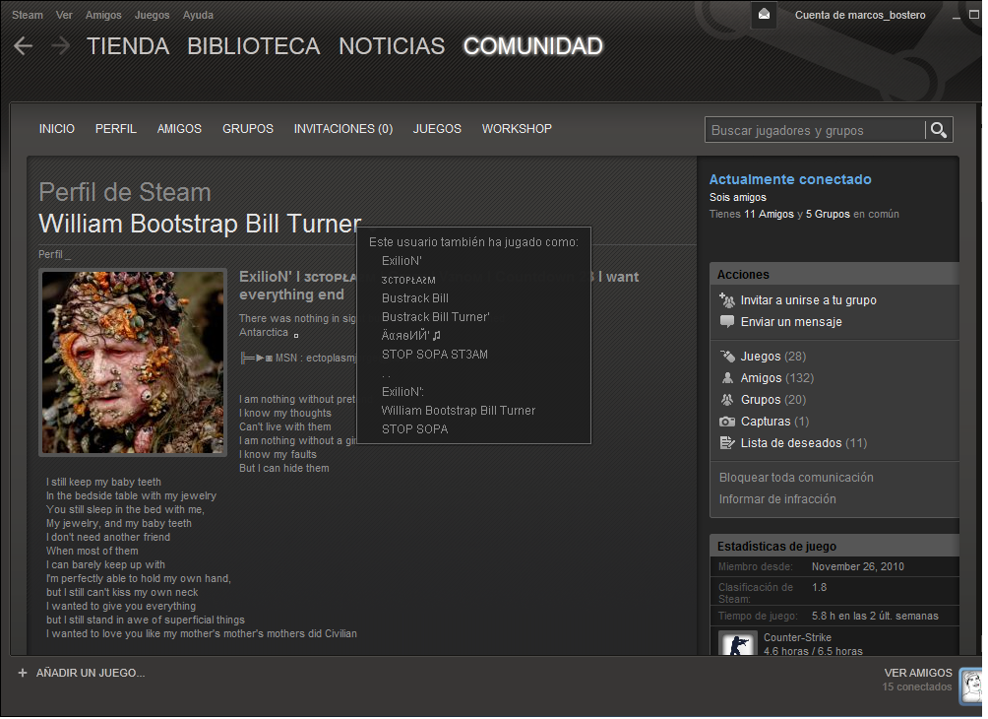Click alias William Bootstrap Bill Turner in popup

point(459,411)
